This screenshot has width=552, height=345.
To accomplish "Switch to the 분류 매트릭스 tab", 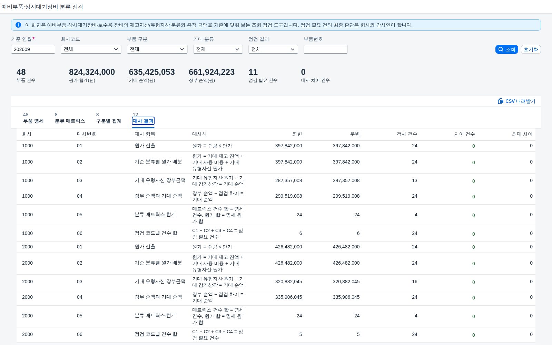I will (x=70, y=121).
